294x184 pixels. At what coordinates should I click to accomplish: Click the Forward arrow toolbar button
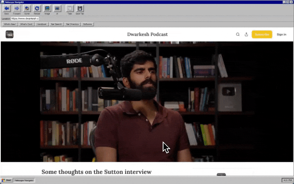click(17, 8)
